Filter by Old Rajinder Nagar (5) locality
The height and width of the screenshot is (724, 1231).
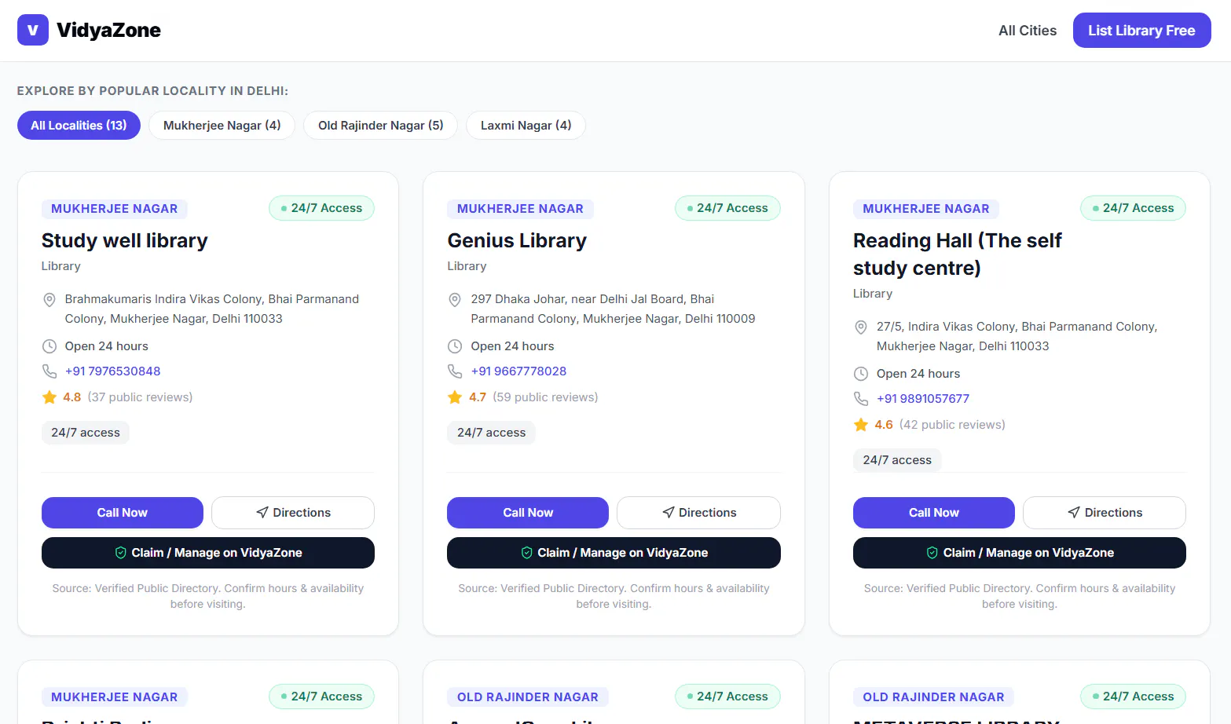[380, 126]
